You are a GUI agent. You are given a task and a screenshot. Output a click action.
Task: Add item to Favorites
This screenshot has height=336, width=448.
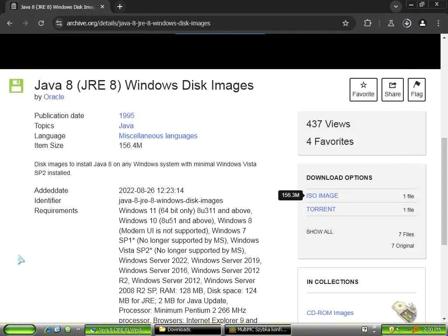click(364, 89)
